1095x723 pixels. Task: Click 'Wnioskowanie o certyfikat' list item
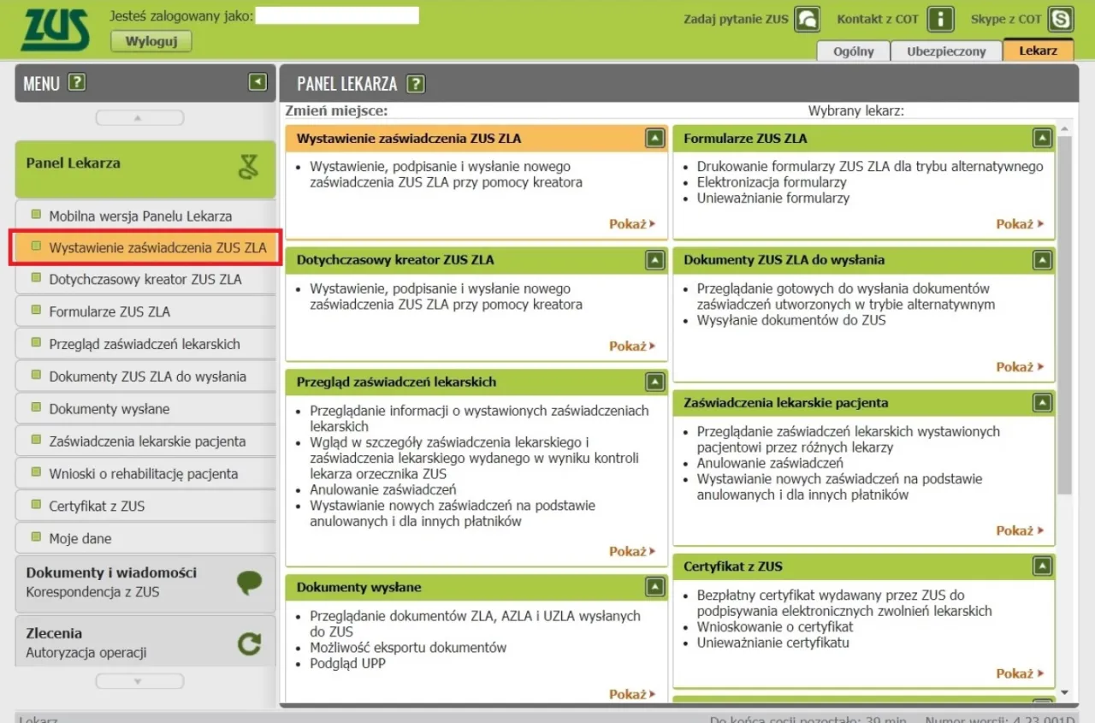click(x=775, y=627)
